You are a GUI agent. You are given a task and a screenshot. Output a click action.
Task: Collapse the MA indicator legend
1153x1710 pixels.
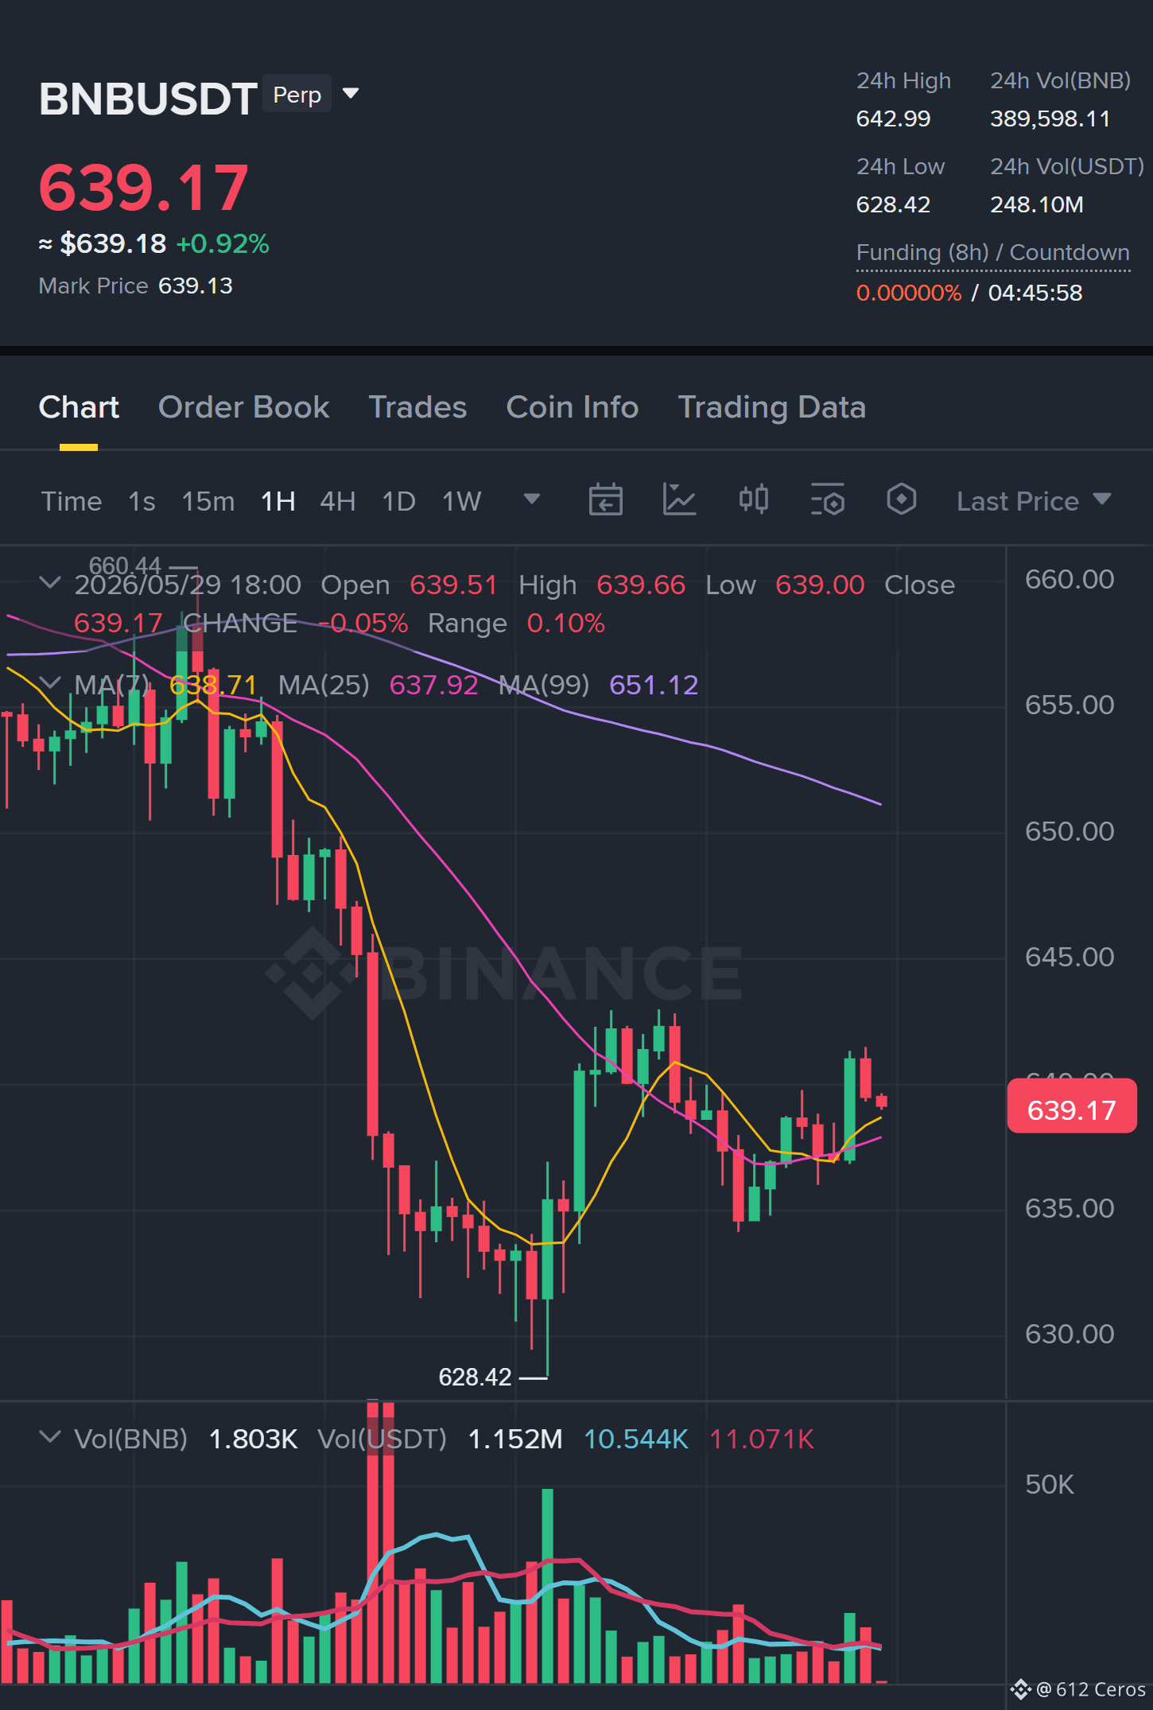tap(50, 683)
